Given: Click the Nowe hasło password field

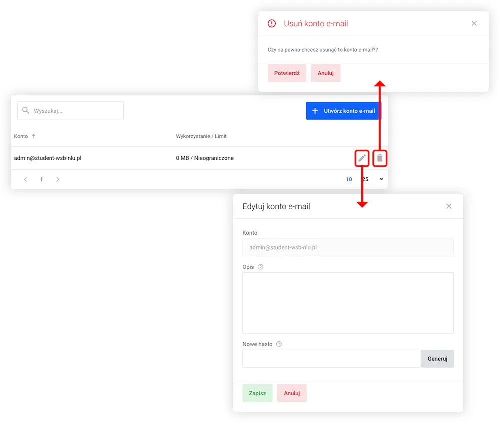Looking at the screenshot, I should coord(331,359).
